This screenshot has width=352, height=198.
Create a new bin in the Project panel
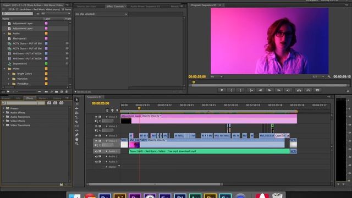point(57,92)
